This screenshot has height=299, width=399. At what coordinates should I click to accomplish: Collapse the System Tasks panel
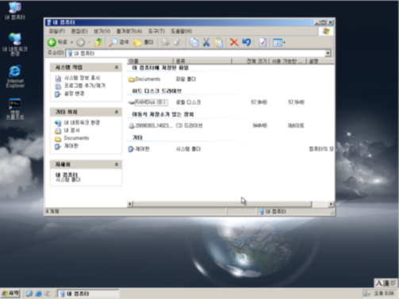pos(117,67)
